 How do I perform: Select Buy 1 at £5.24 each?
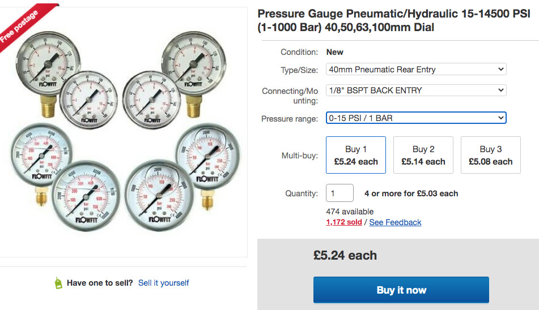tap(356, 155)
